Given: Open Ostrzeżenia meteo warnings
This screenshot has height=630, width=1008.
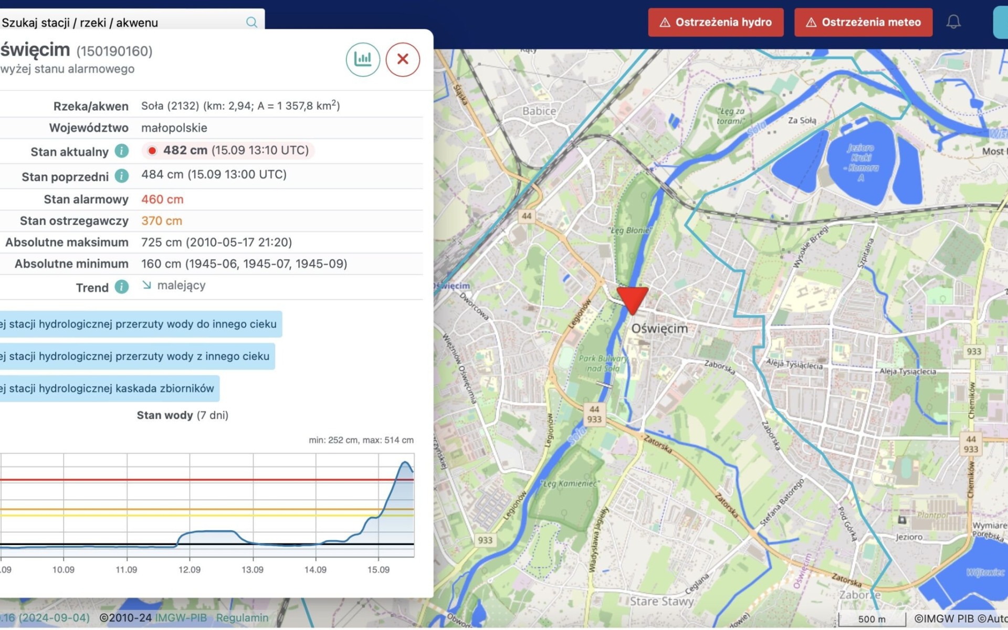Looking at the screenshot, I should 863,22.
